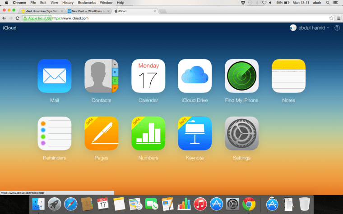Click the Reminders label text

coord(55,158)
